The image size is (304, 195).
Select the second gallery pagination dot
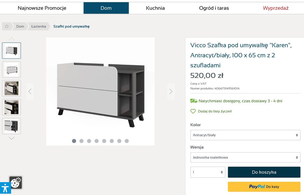[81, 141]
